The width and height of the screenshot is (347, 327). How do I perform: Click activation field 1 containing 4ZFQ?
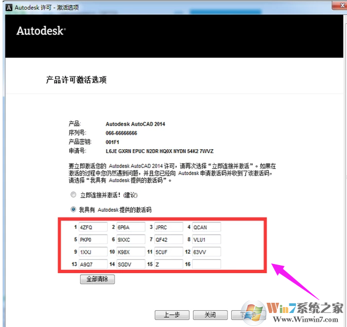93,227
